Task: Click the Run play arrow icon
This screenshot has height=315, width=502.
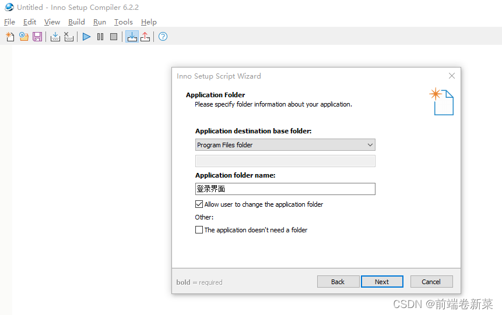Action: click(x=86, y=37)
